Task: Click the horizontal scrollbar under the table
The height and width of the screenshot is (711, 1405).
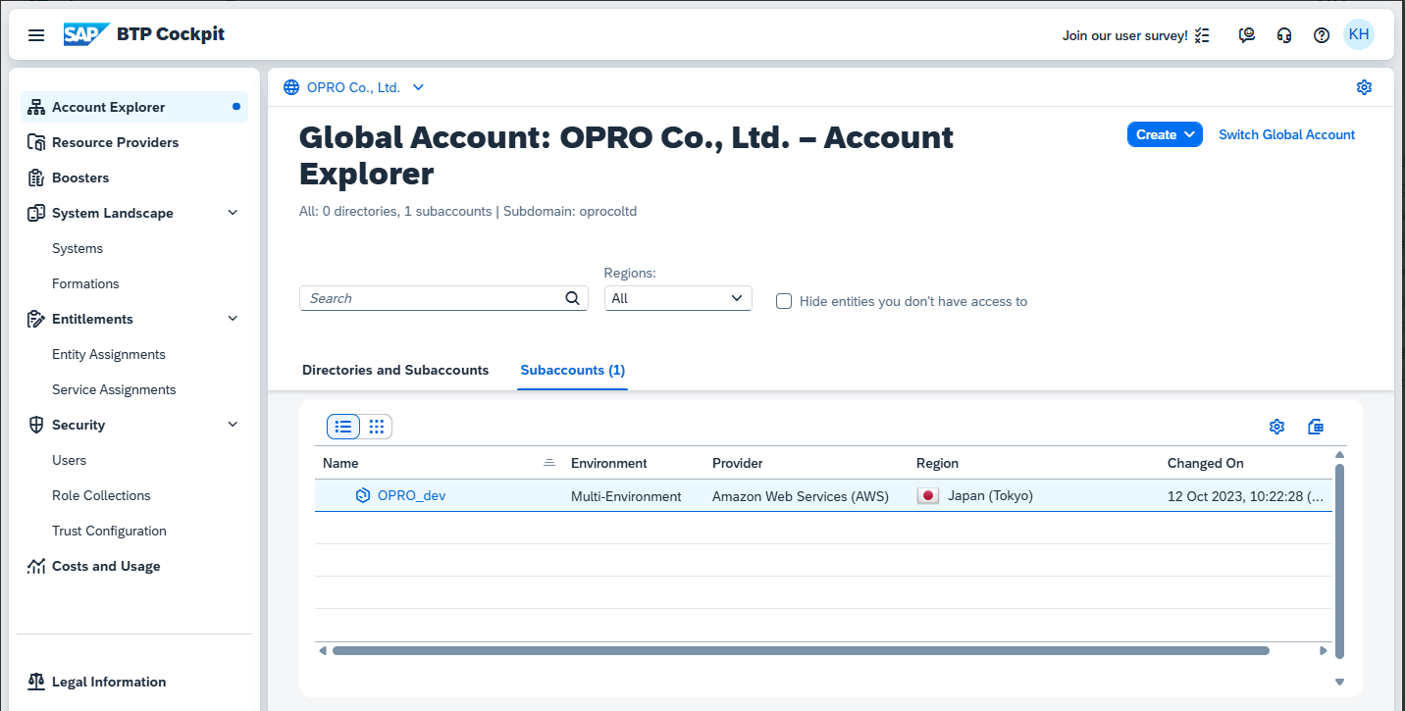Action: 800,650
